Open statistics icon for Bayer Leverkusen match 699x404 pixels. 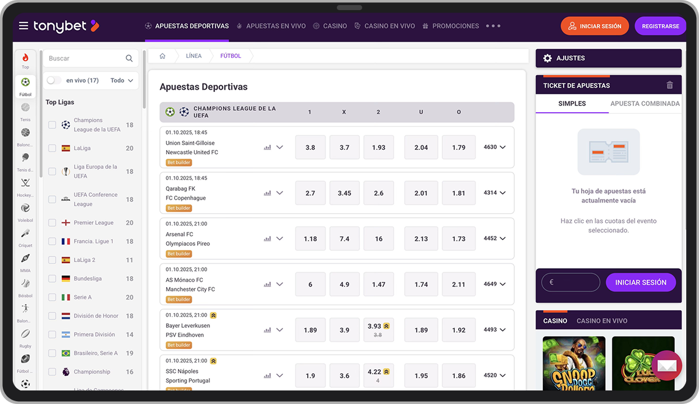point(267,330)
